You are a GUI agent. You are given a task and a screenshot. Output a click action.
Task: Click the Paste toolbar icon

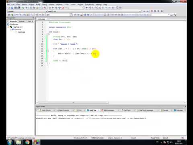(37, 8)
